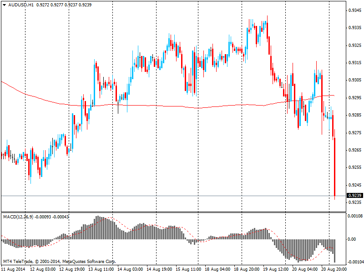Click the MACD zero level 0.00 label
Image resolution: width=364 pixels, height=273 pixels.
click(351, 239)
